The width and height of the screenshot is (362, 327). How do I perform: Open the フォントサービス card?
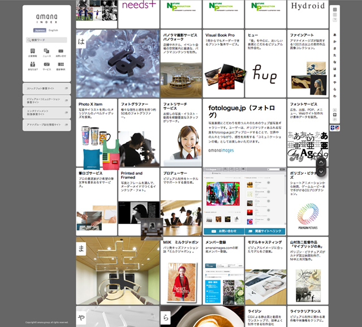click(308, 132)
